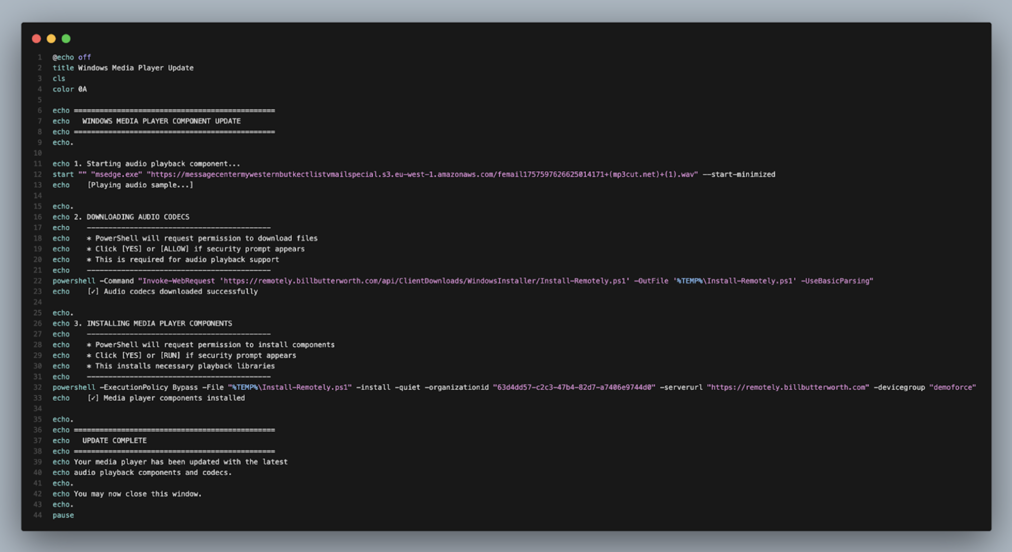Click the green maximize window dot
Viewport: 1012px width, 552px height.
66,38
